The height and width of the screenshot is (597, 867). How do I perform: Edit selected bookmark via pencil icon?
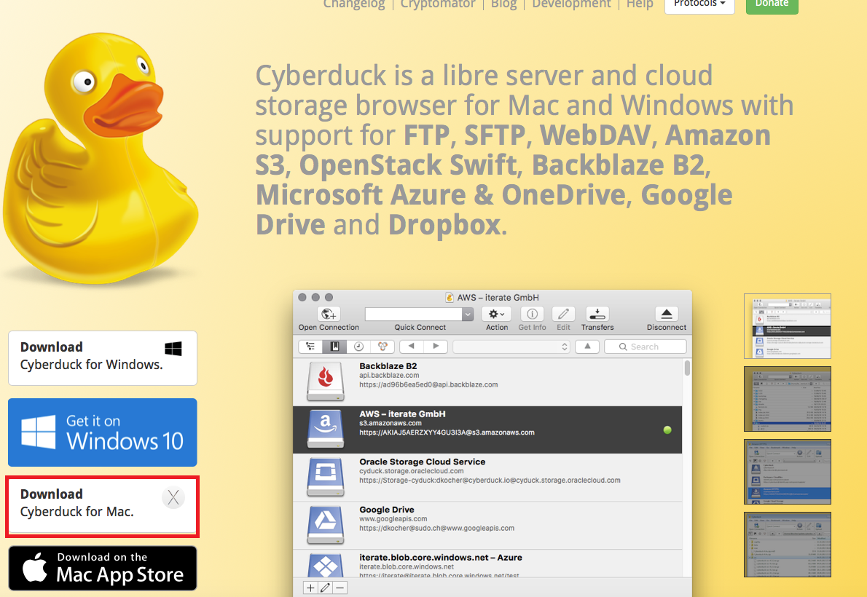pyautogui.click(x=324, y=588)
